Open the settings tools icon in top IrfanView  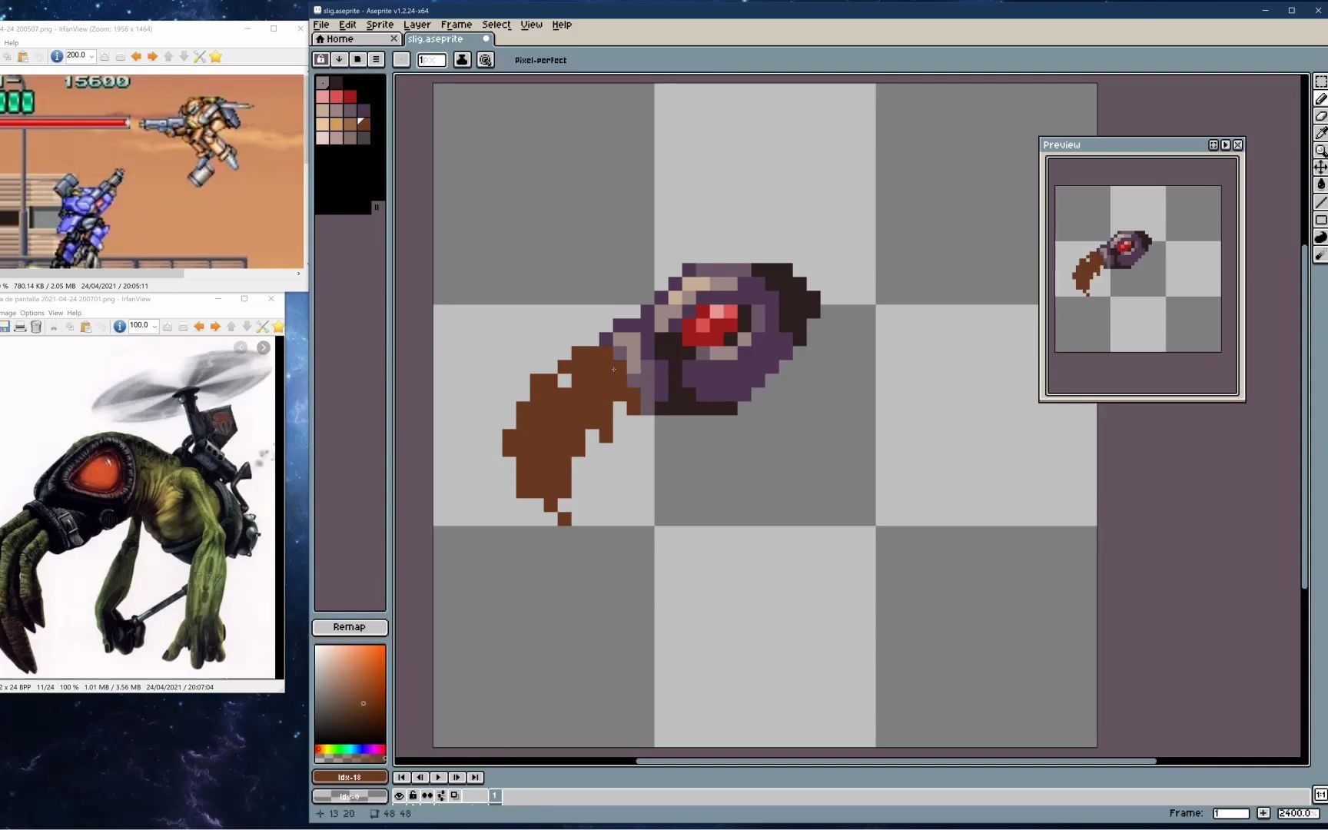coord(200,56)
